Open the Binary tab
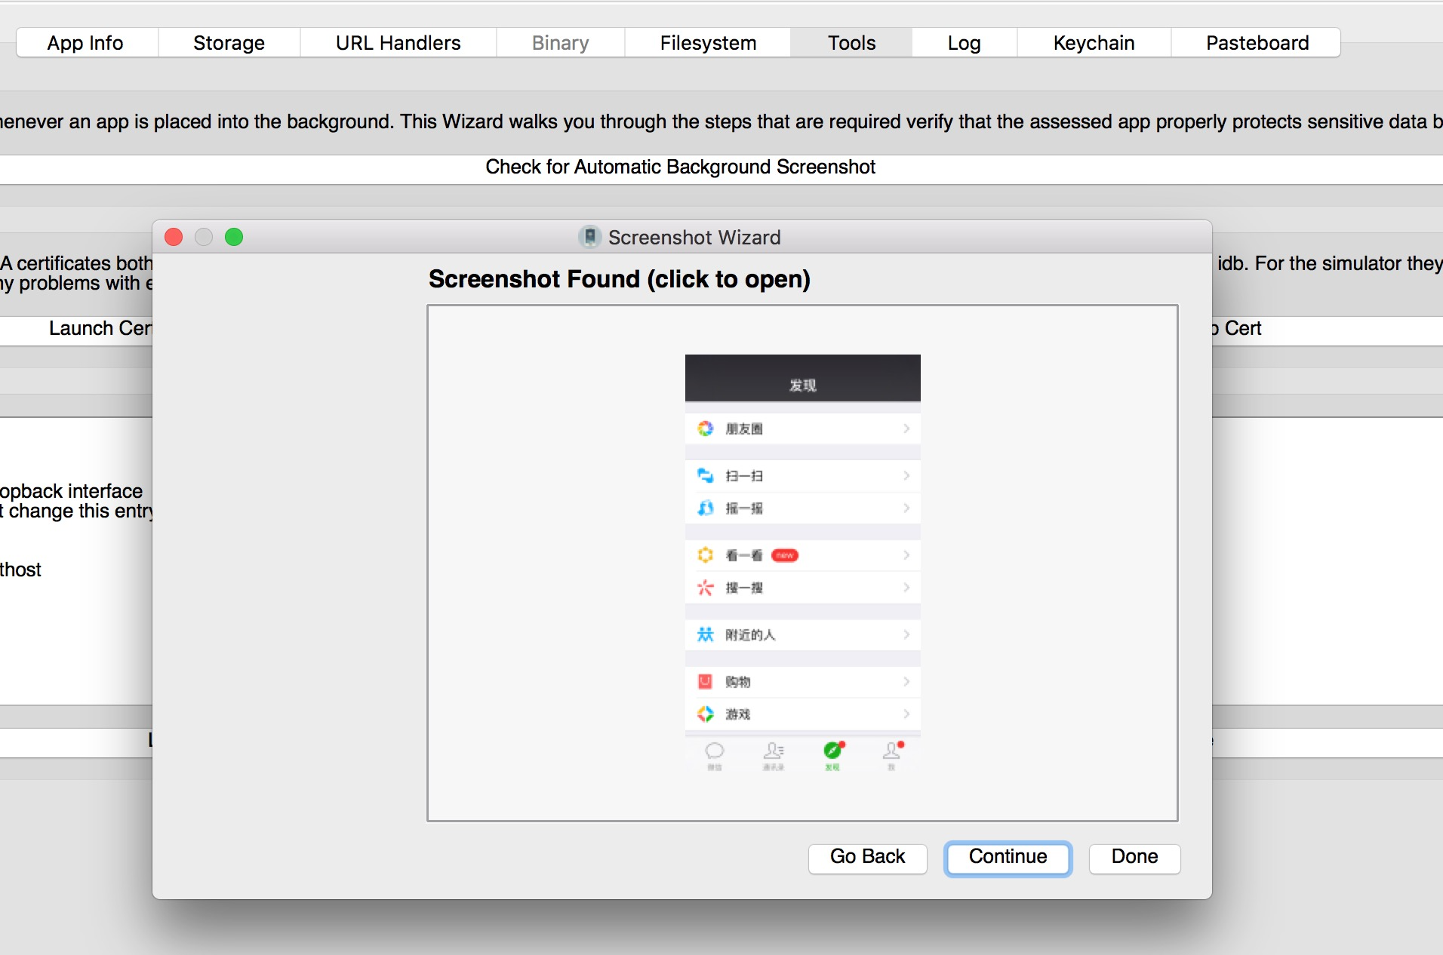1443x955 pixels. pos(560,43)
